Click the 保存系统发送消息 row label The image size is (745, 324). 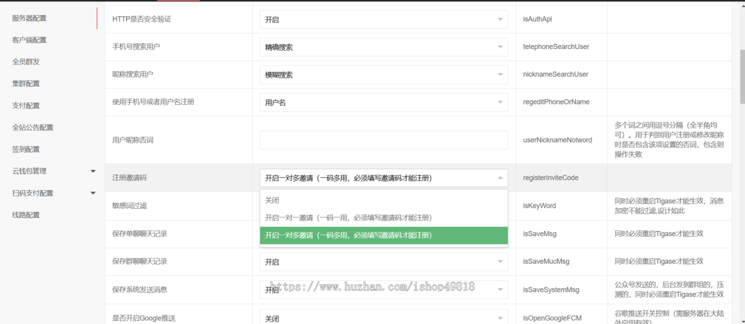(x=140, y=290)
